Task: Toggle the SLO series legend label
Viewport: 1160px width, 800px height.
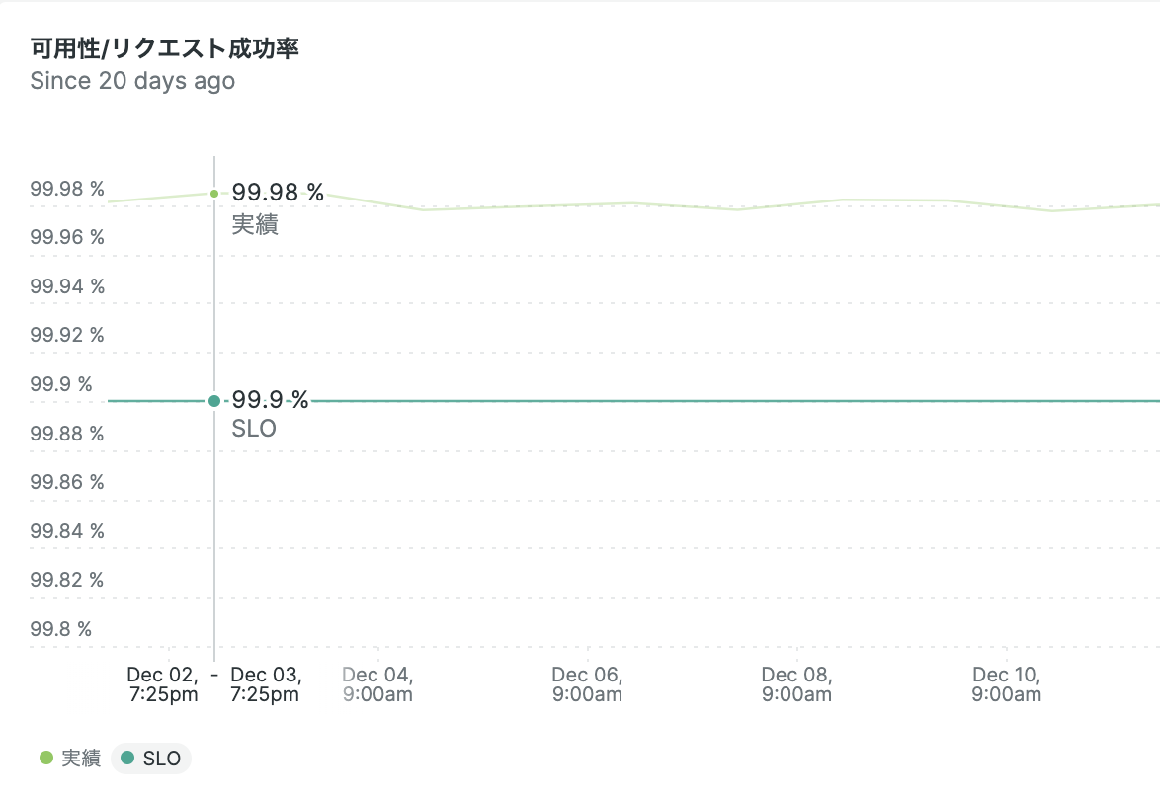Action: [162, 759]
